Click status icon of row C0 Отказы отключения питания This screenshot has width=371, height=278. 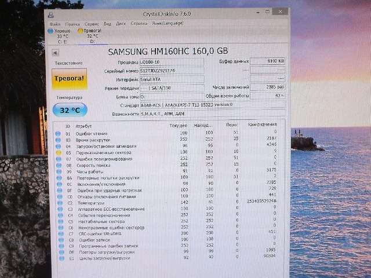coord(60,197)
